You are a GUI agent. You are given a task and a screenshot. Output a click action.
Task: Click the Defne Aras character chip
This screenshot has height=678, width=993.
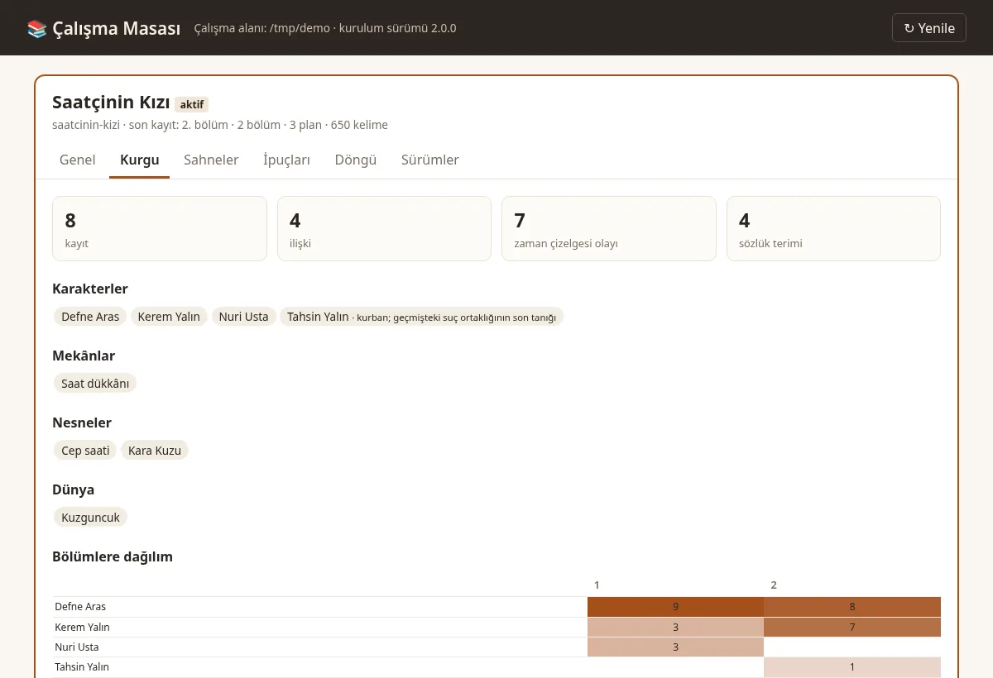point(90,317)
